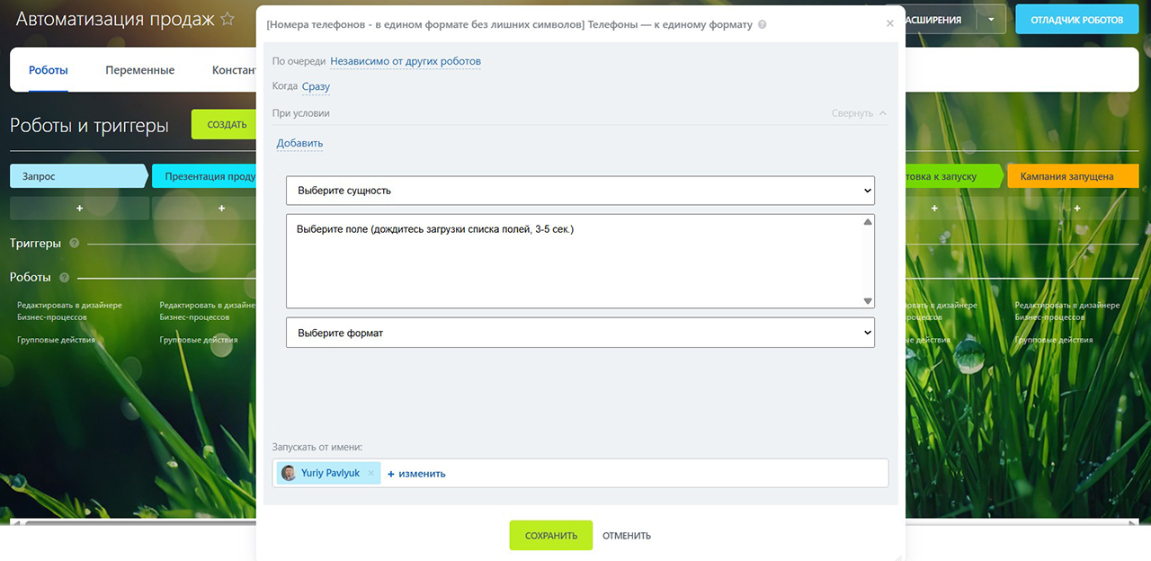Viewport: 1151px width, 561px height.
Task: Click the field list scroll-down arrow
Action: (868, 301)
